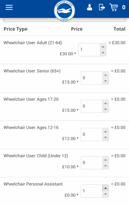Open the hamburger navigation menu
The image size is (129, 205).
pyautogui.click(x=9, y=7)
